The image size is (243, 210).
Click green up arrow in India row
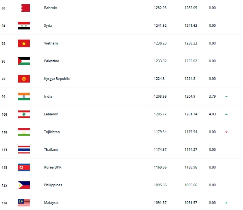(x=226, y=97)
